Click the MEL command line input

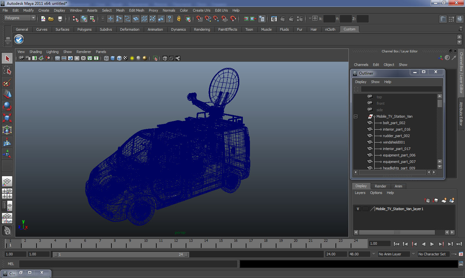[128, 264]
